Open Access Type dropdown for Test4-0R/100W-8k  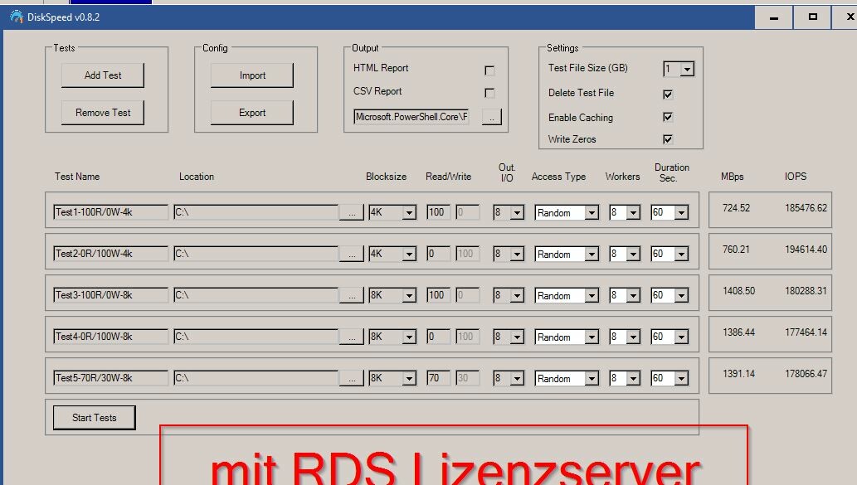pyautogui.click(x=592, y=337)
